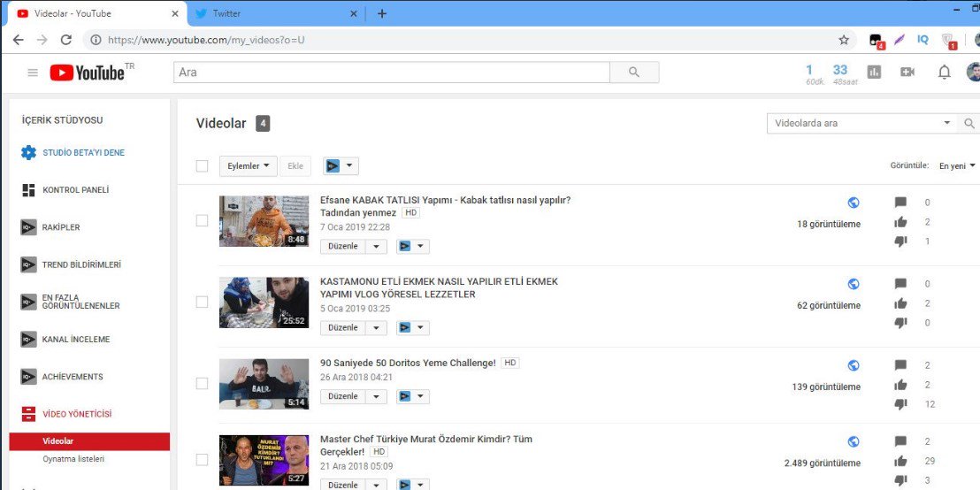Click the Studio Beta gear icon
This screenshot has height=490, width=980.
pos(29,152)
